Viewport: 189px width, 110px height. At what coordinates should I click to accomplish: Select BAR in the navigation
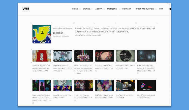161,9
